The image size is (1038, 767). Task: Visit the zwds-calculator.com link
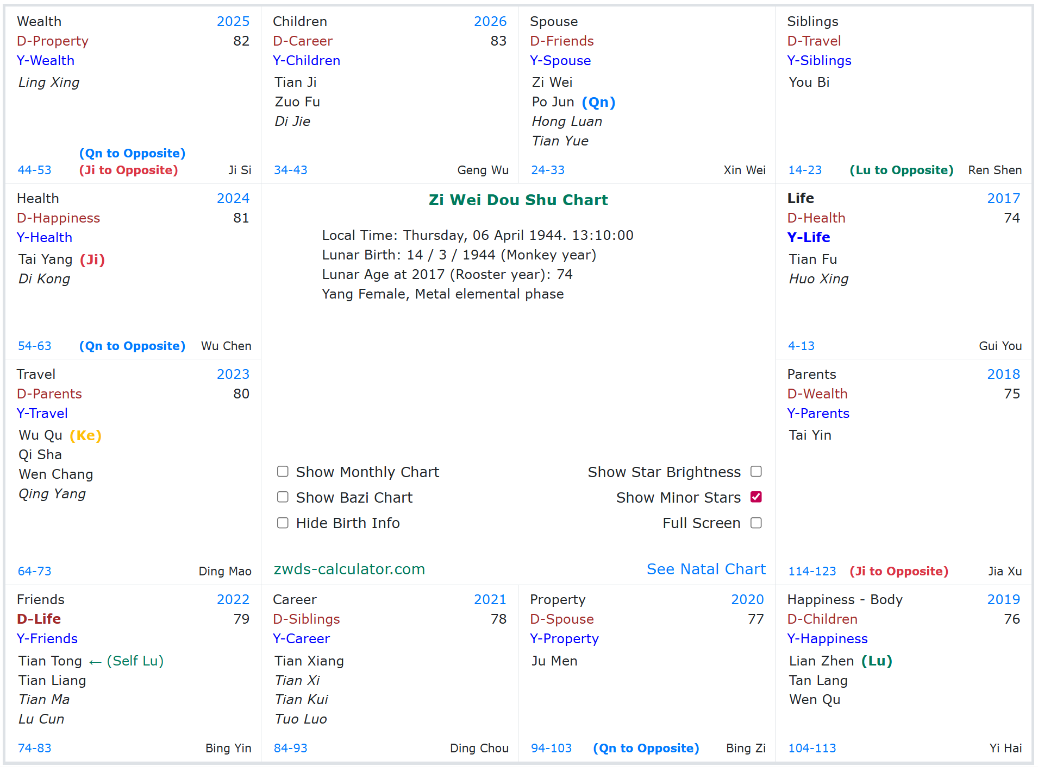[x=349, y=569]
